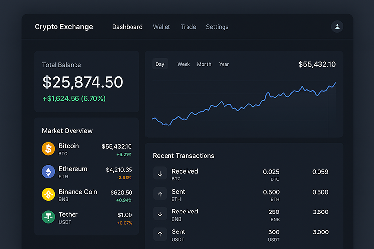This screenshot has width=374, height=249.
Task: Click the Total Balance amount $25,874.50
Action: (x=83, y=82)
